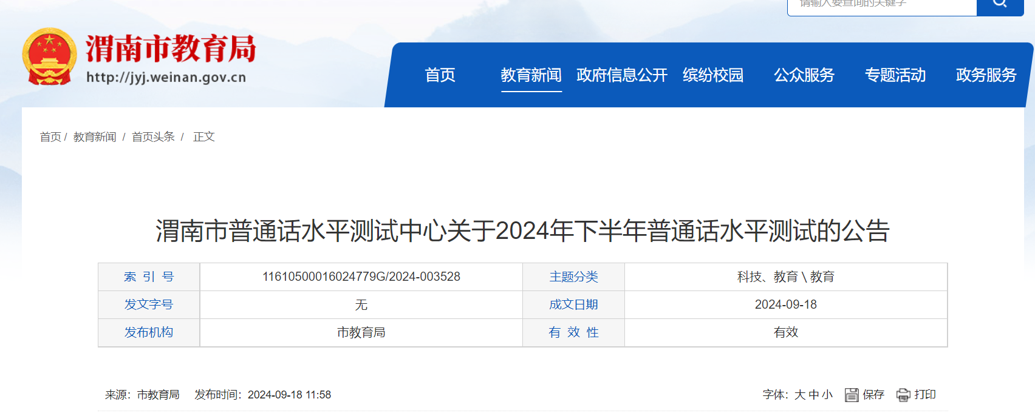The height and width of the screenshot is (413, 1035).
Task: Click the national emblem logo
Action: pos(49,56)
